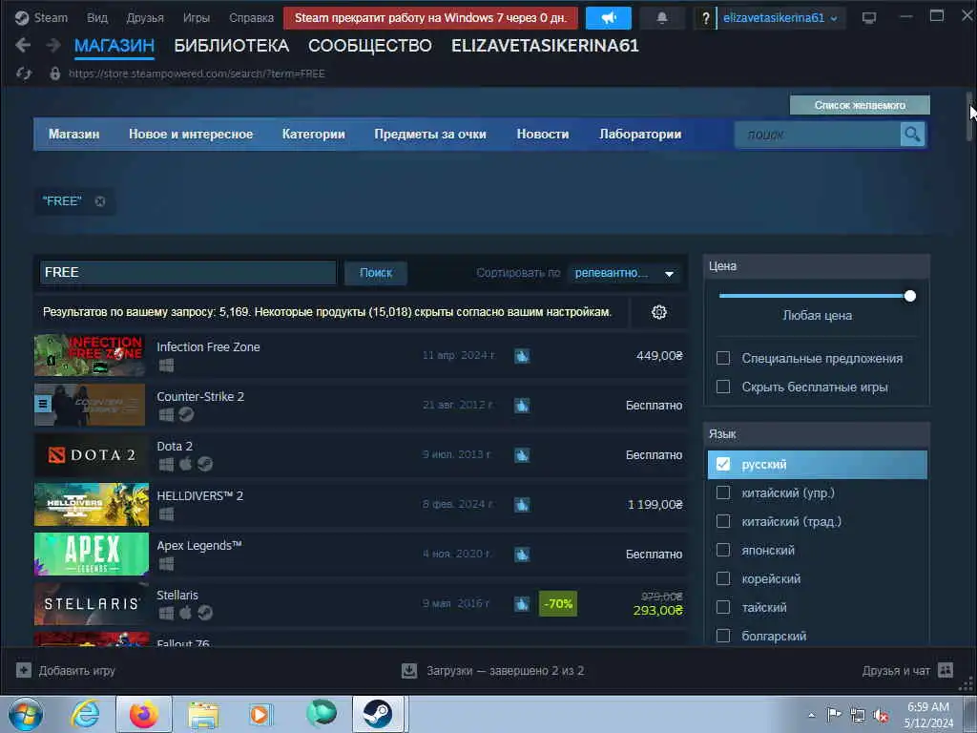Check болгарский language filter
Screen dimensions: 977x733
point(723,637)
